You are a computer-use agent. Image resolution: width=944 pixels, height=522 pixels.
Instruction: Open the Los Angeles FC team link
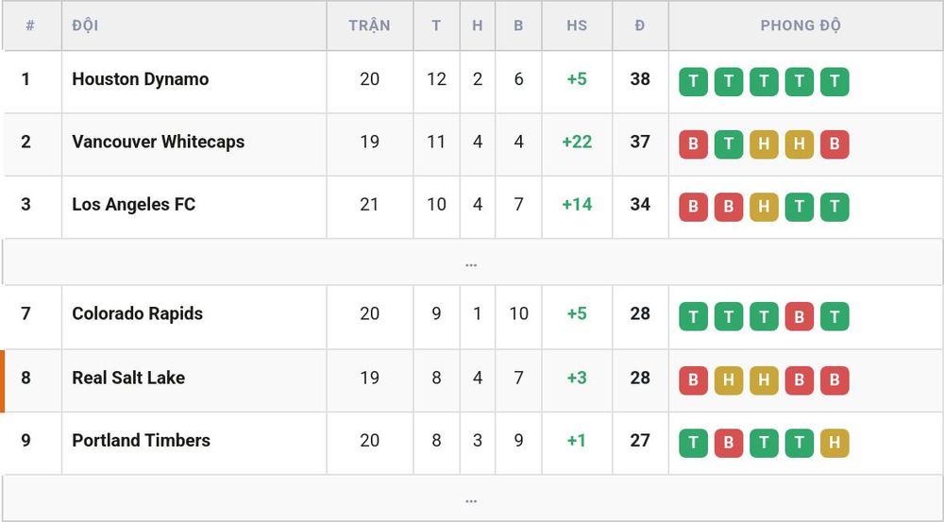[134, 204]
